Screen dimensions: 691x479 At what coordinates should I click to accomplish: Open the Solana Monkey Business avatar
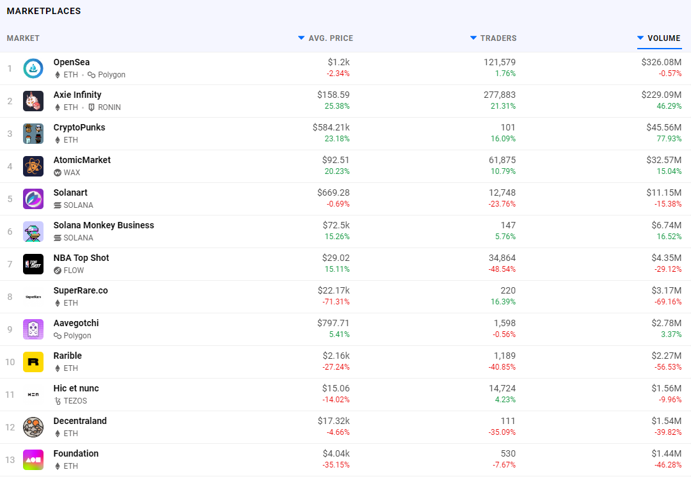(33, 232)
